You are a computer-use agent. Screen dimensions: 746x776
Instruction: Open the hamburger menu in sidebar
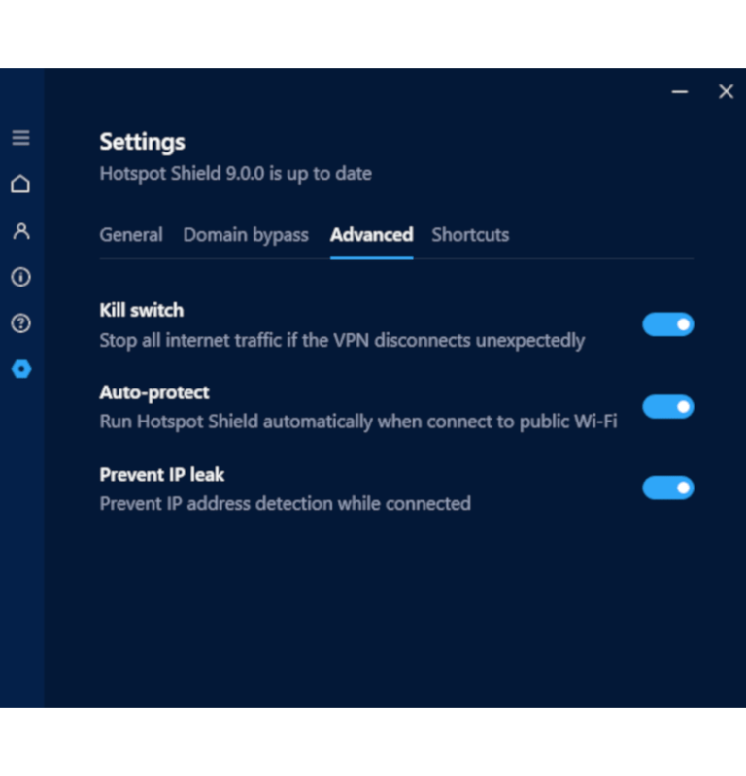(20, 138)
